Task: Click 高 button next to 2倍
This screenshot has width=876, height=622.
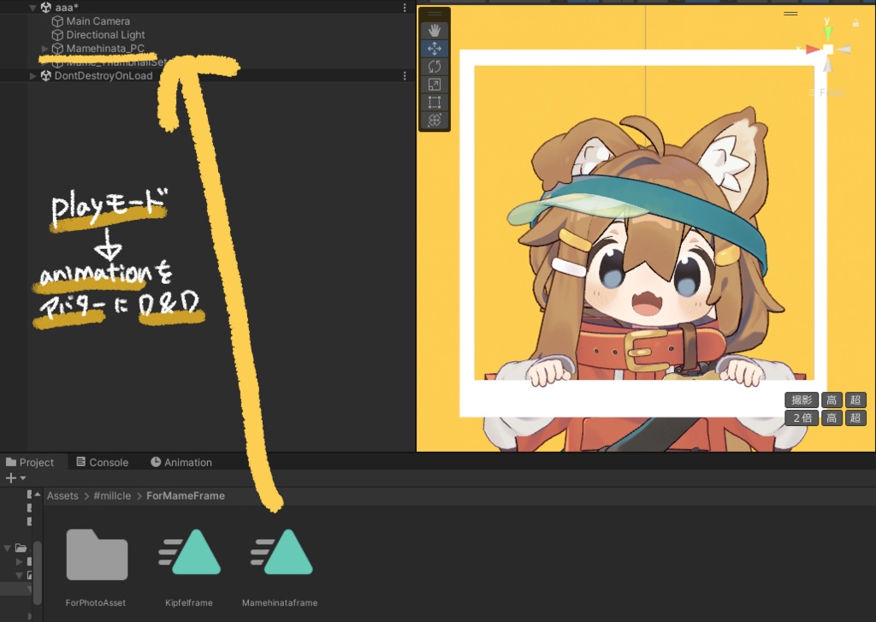Action: pyautogui.click(x=832, y=418)
